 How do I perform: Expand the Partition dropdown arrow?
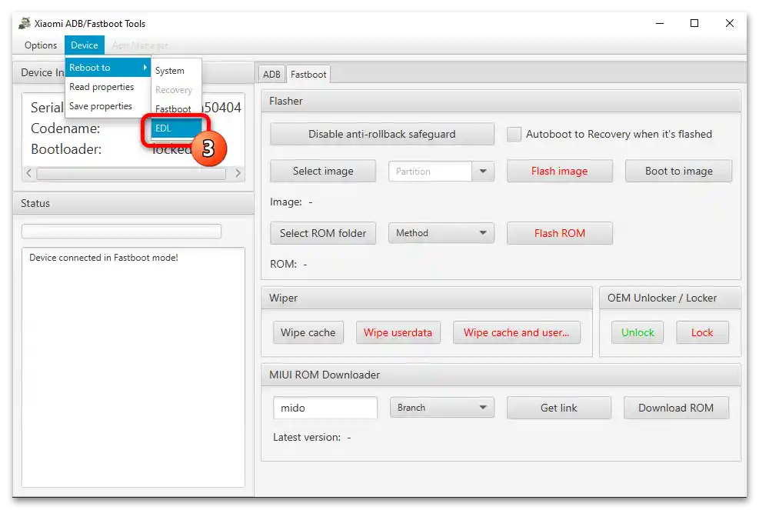483,172
